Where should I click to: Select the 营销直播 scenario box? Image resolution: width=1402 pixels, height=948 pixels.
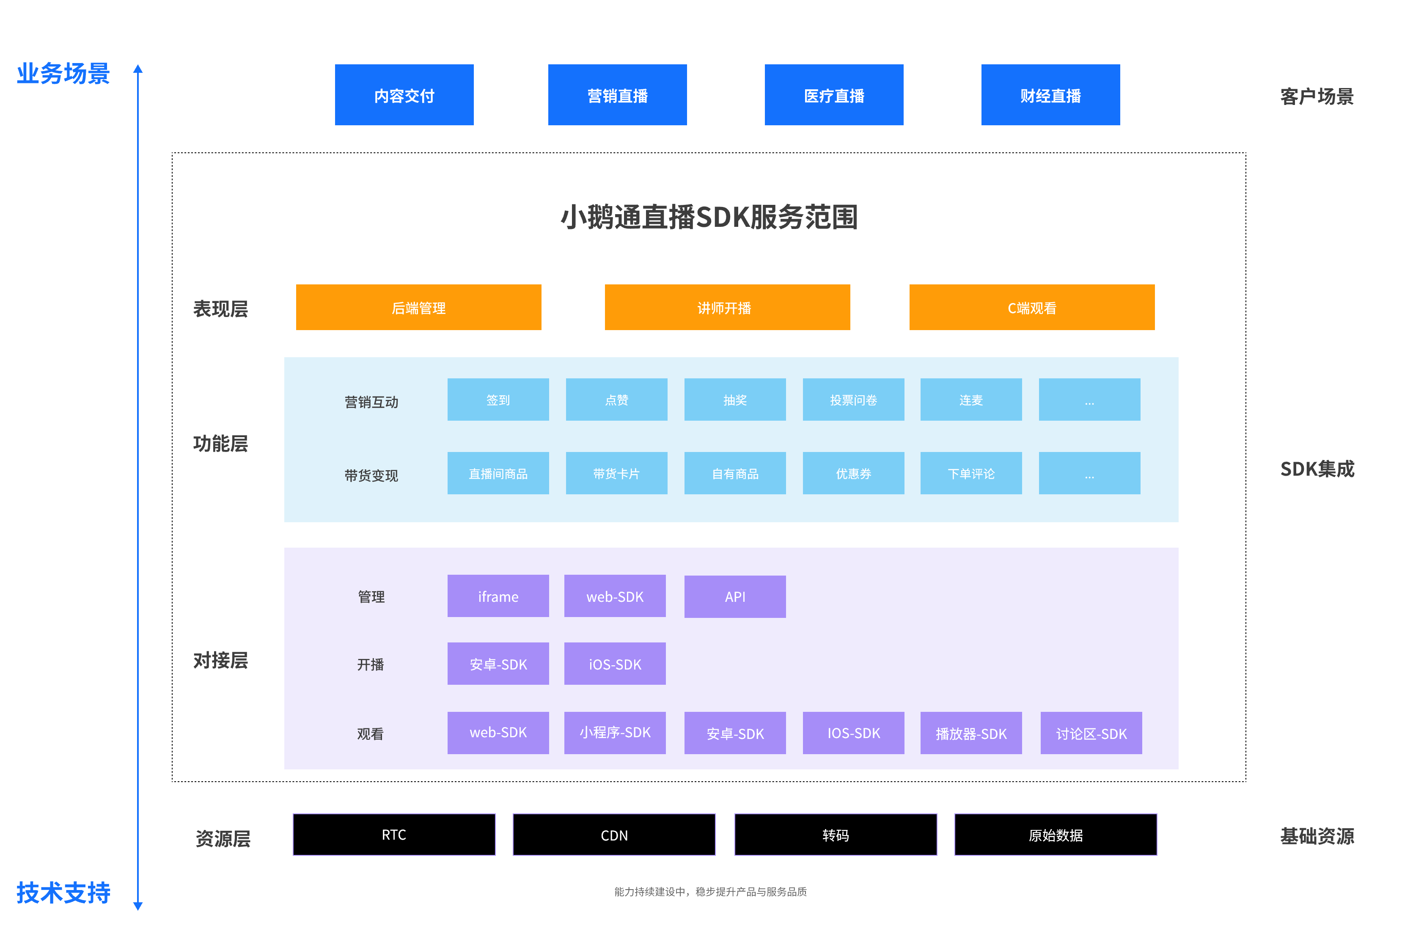(x=616, y=95)
